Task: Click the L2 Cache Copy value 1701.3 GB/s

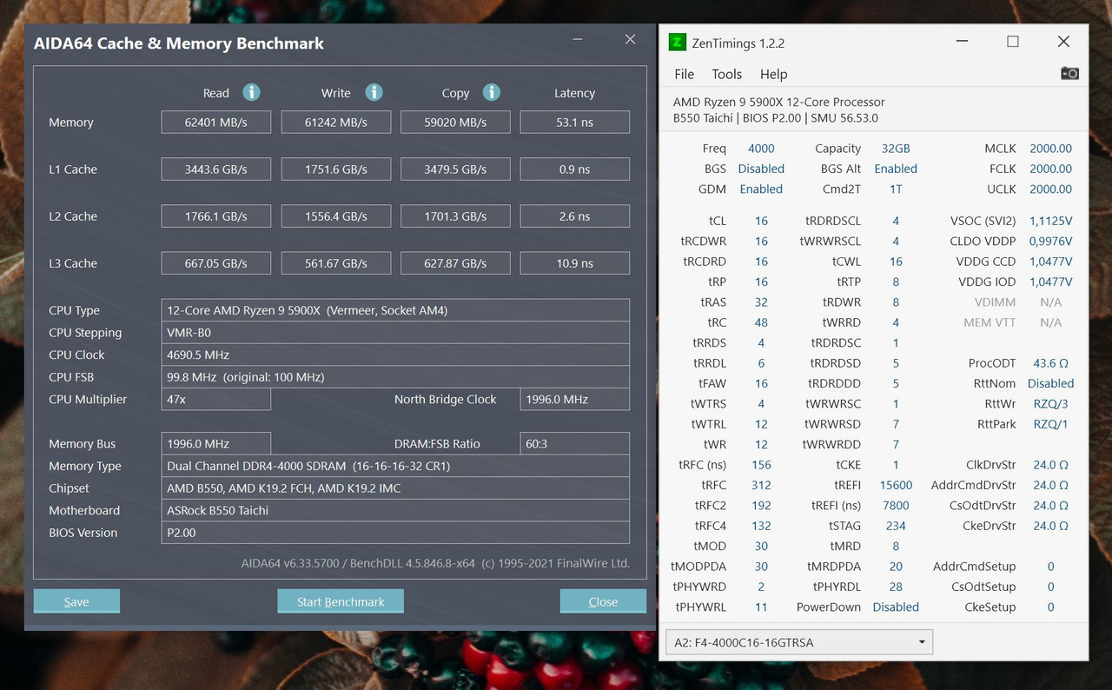Action: [455, 216]
